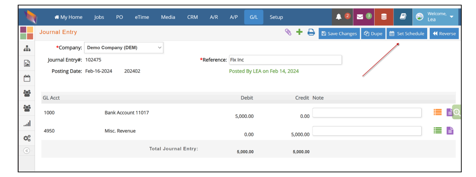Click the Save Changes button
This screenshot has height=177, width=476.
coord(339,34)
